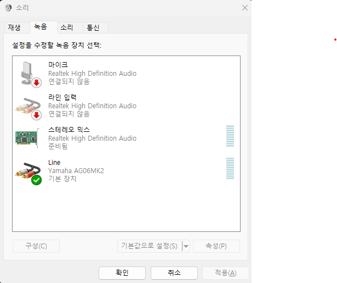Click the green checkmark badge on Line
The image size is (337, 283).
(37, 180)
